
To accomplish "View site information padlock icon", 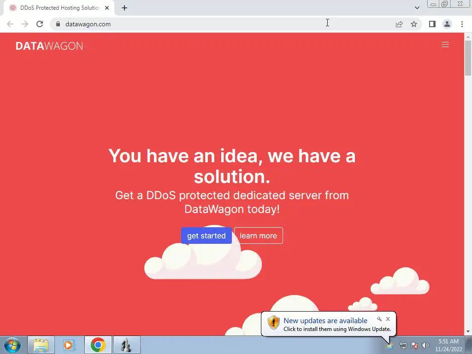I will pyautogui.click(x=58, y=24).
